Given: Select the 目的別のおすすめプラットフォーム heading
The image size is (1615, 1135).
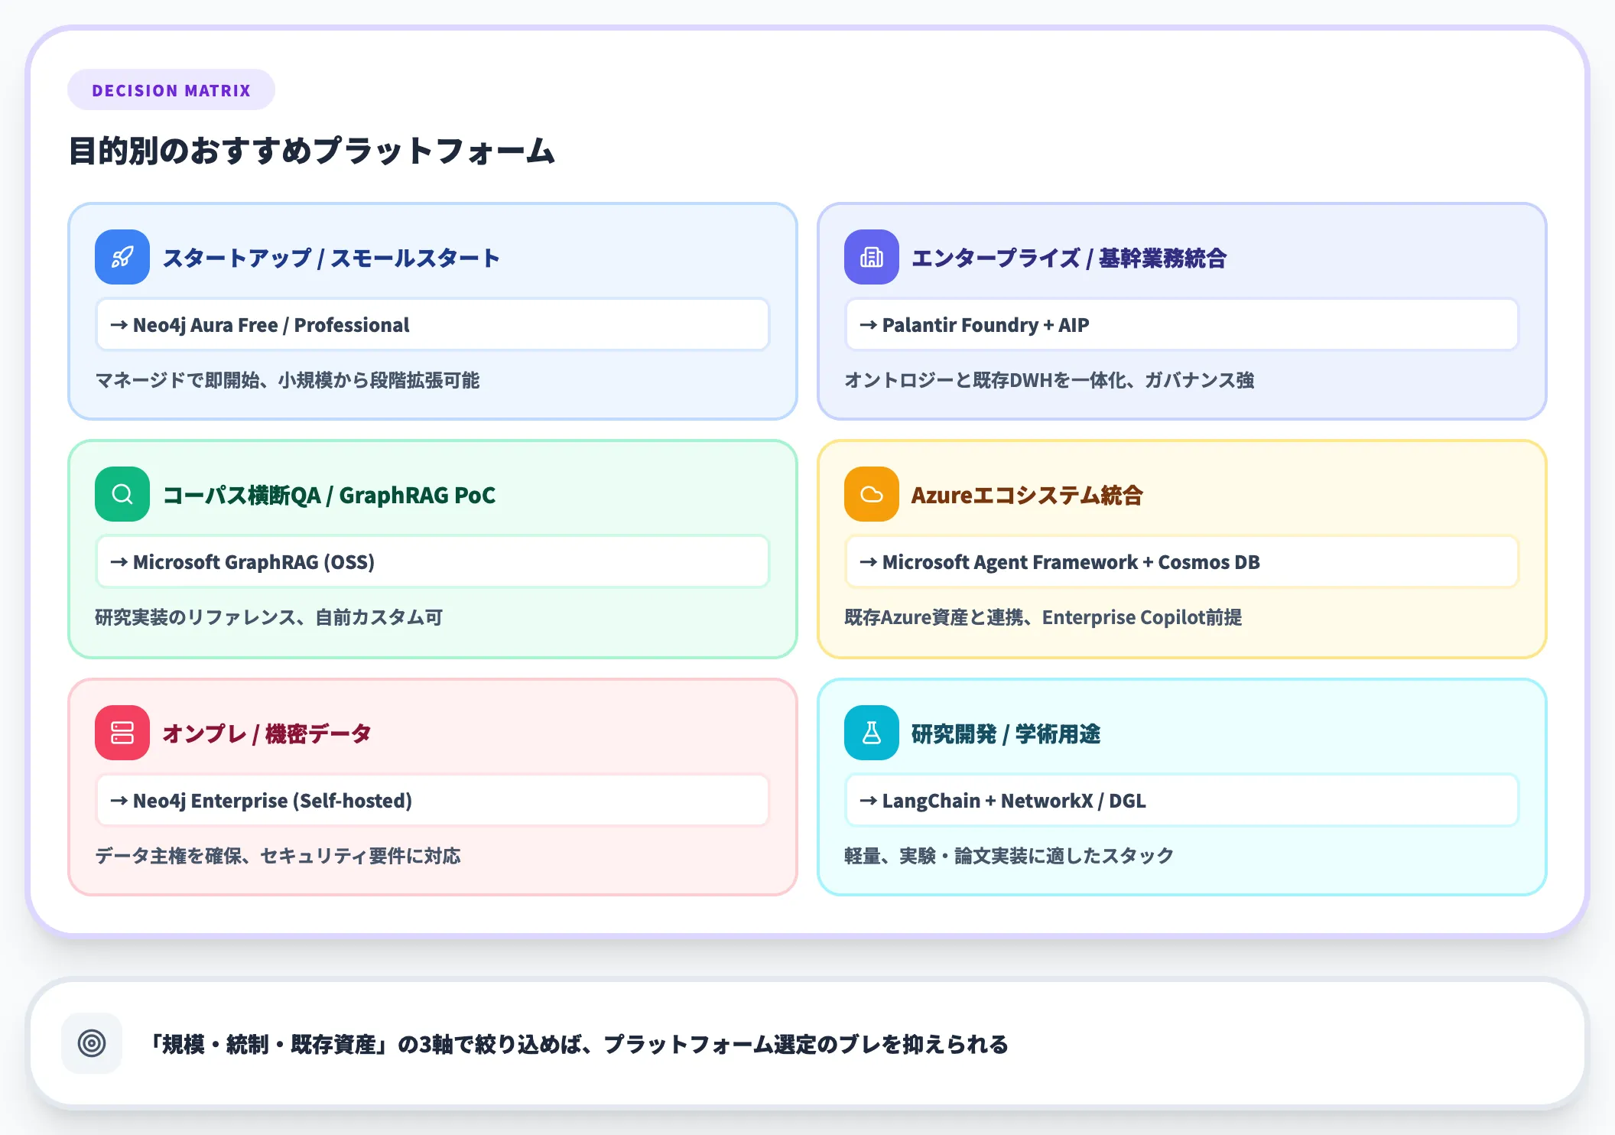Looking at the screenshot, I should click(312, 151).
